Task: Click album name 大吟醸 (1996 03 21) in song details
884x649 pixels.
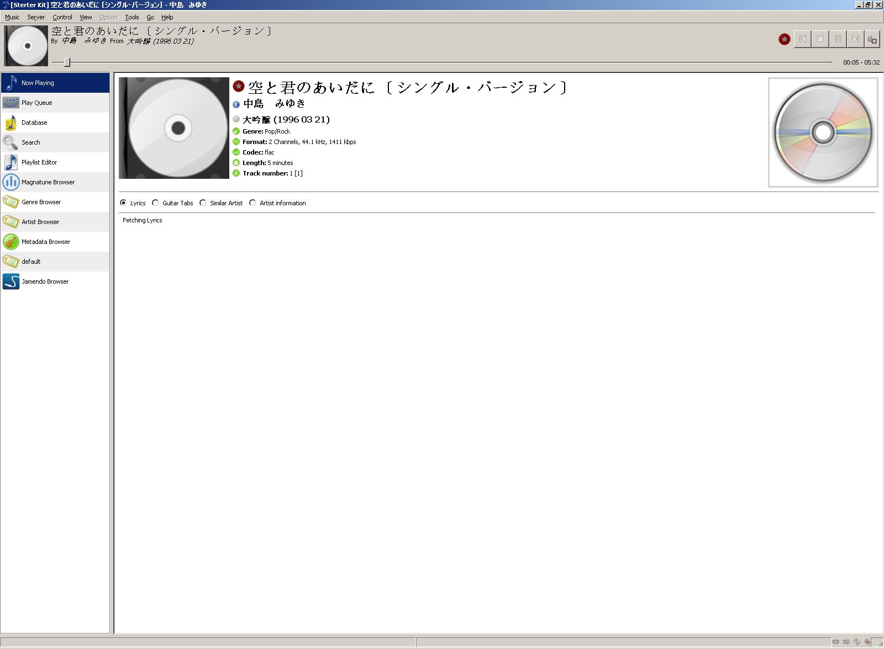Action: click(286, 119)
